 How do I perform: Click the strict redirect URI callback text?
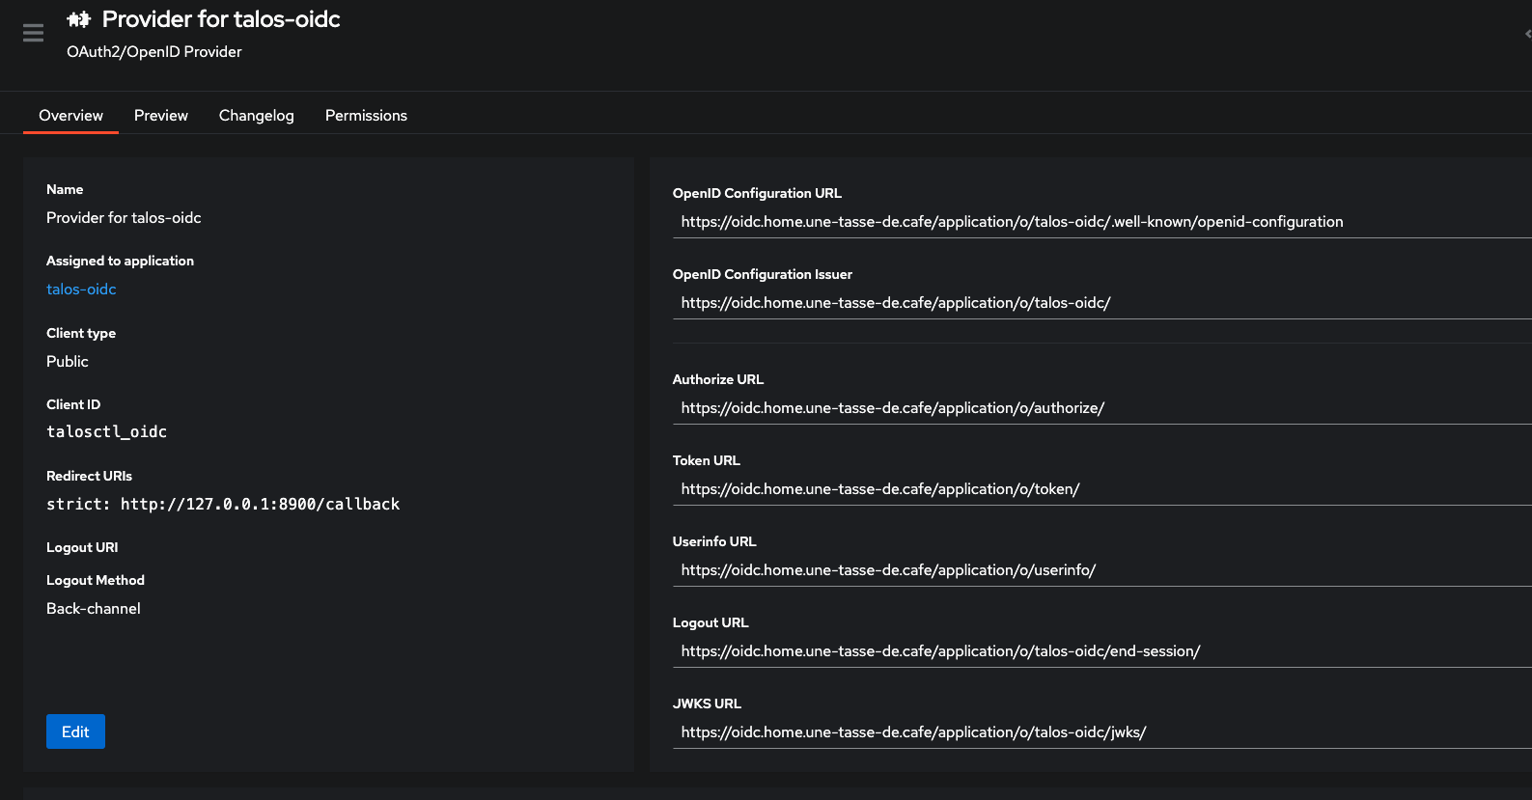point(223,504)
